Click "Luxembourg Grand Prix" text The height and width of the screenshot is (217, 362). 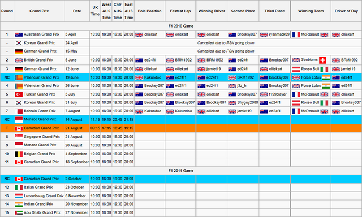(44, 196)
